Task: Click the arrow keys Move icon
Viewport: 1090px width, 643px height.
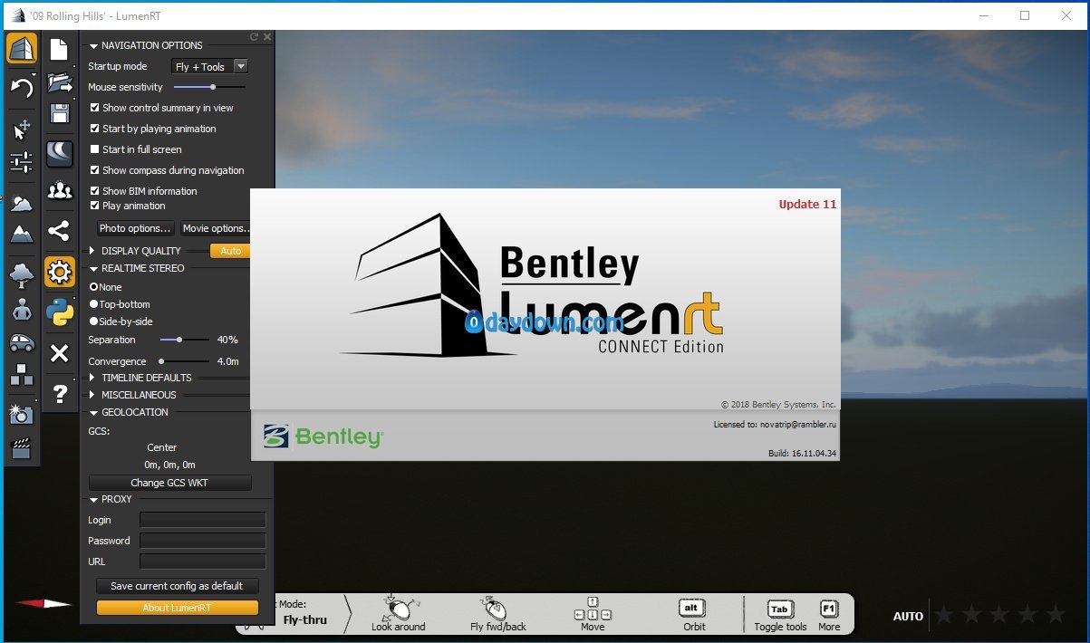Action: click(x=593, y=609)
